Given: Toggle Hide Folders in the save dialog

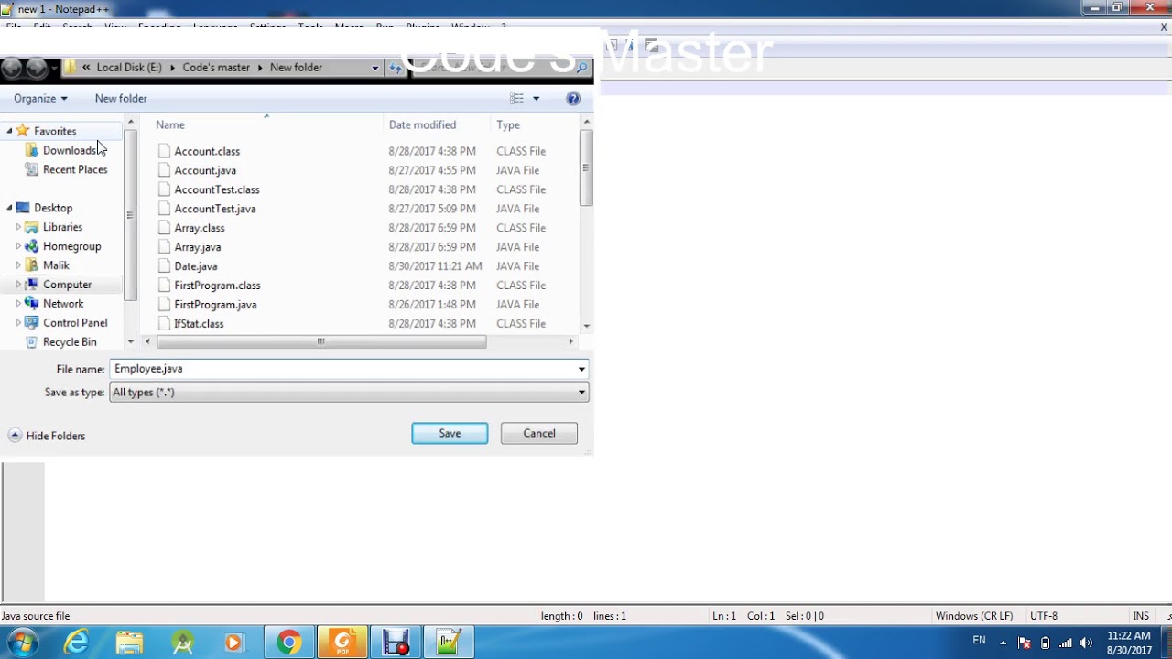Looking at the screenshot, I should pyautogui.click(x=47, y=436).
